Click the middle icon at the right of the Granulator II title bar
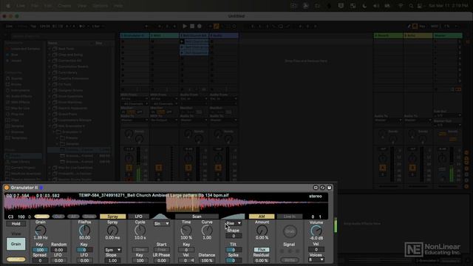The height and width of the screenshot is (266, 473). click(322, 188)
